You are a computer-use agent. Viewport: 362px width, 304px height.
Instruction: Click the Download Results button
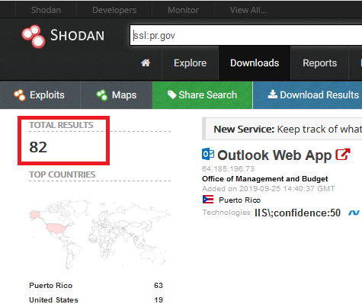pos(308,95)
